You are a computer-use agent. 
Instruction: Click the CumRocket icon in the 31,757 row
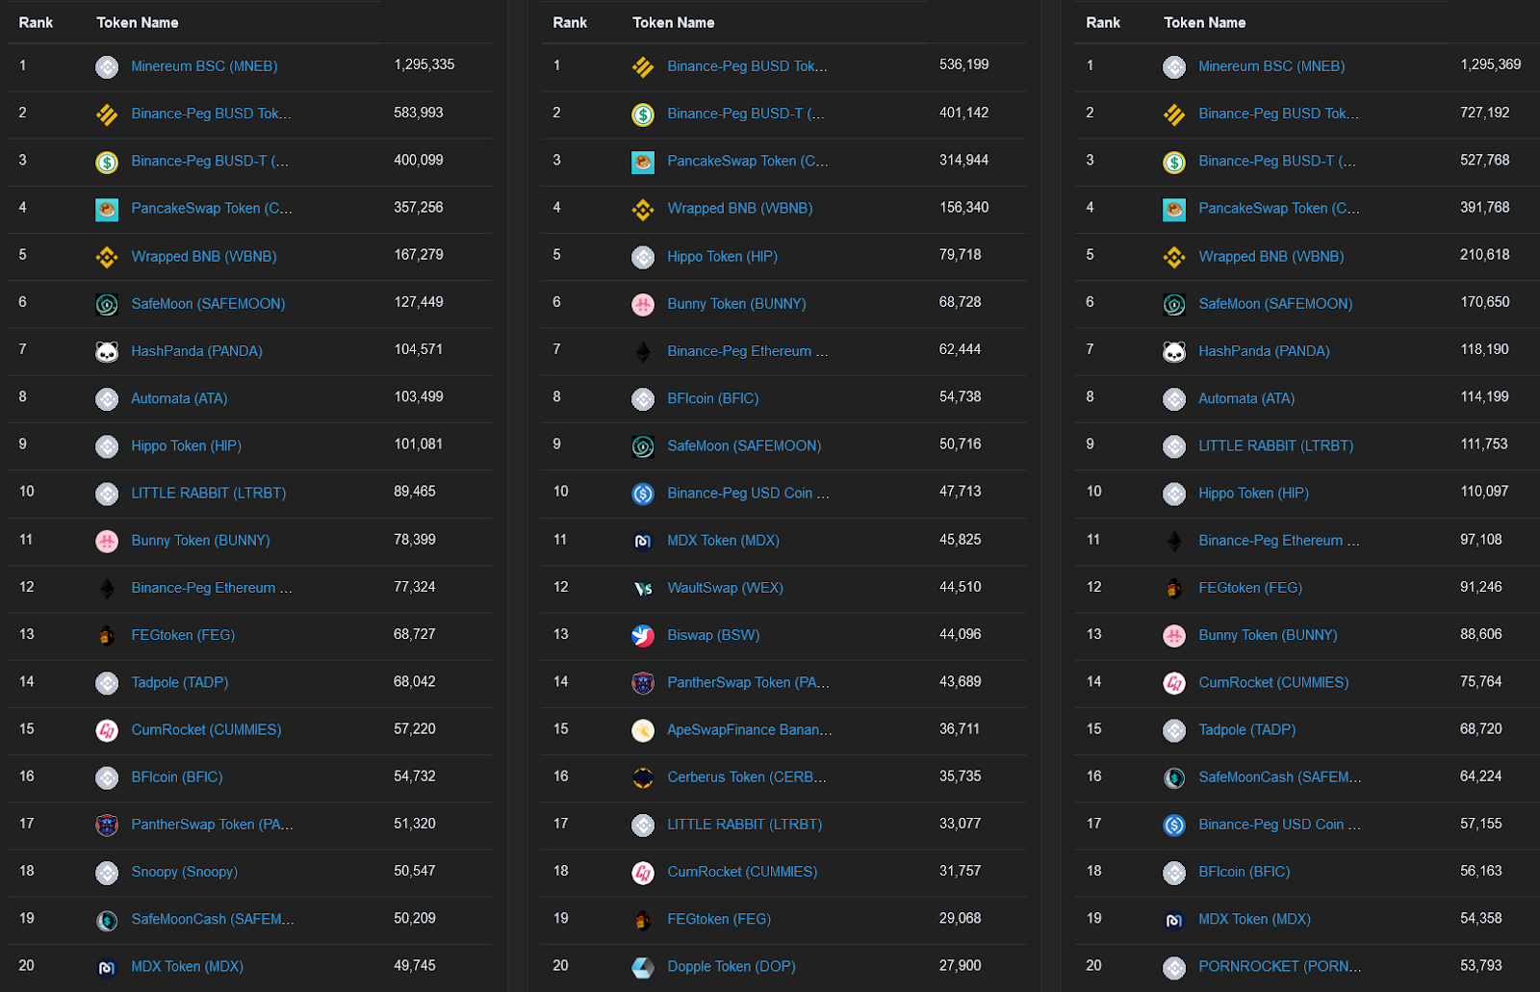click(x=643, y=873)
